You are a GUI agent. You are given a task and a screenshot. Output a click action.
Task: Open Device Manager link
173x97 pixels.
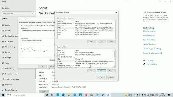tap(149, 35)
